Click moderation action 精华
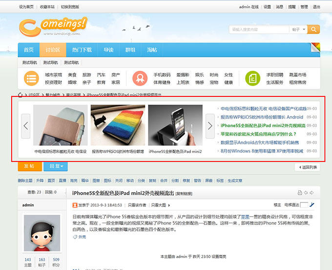Viewport: 332px width, 270px height. pos(85,180)
